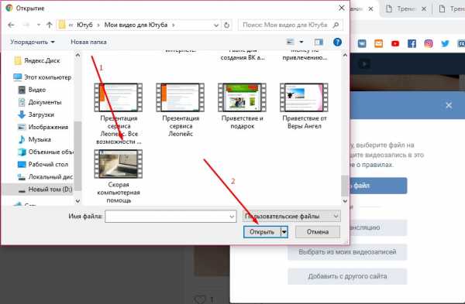Viewport: 465px width, 304px height.
Task: Open Рабочий стол folder
Action: click(43, 165)
